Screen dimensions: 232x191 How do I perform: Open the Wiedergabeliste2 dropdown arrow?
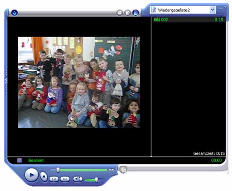(212, 10)
